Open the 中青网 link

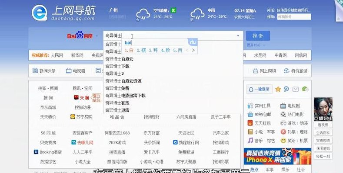coord(281,55)
